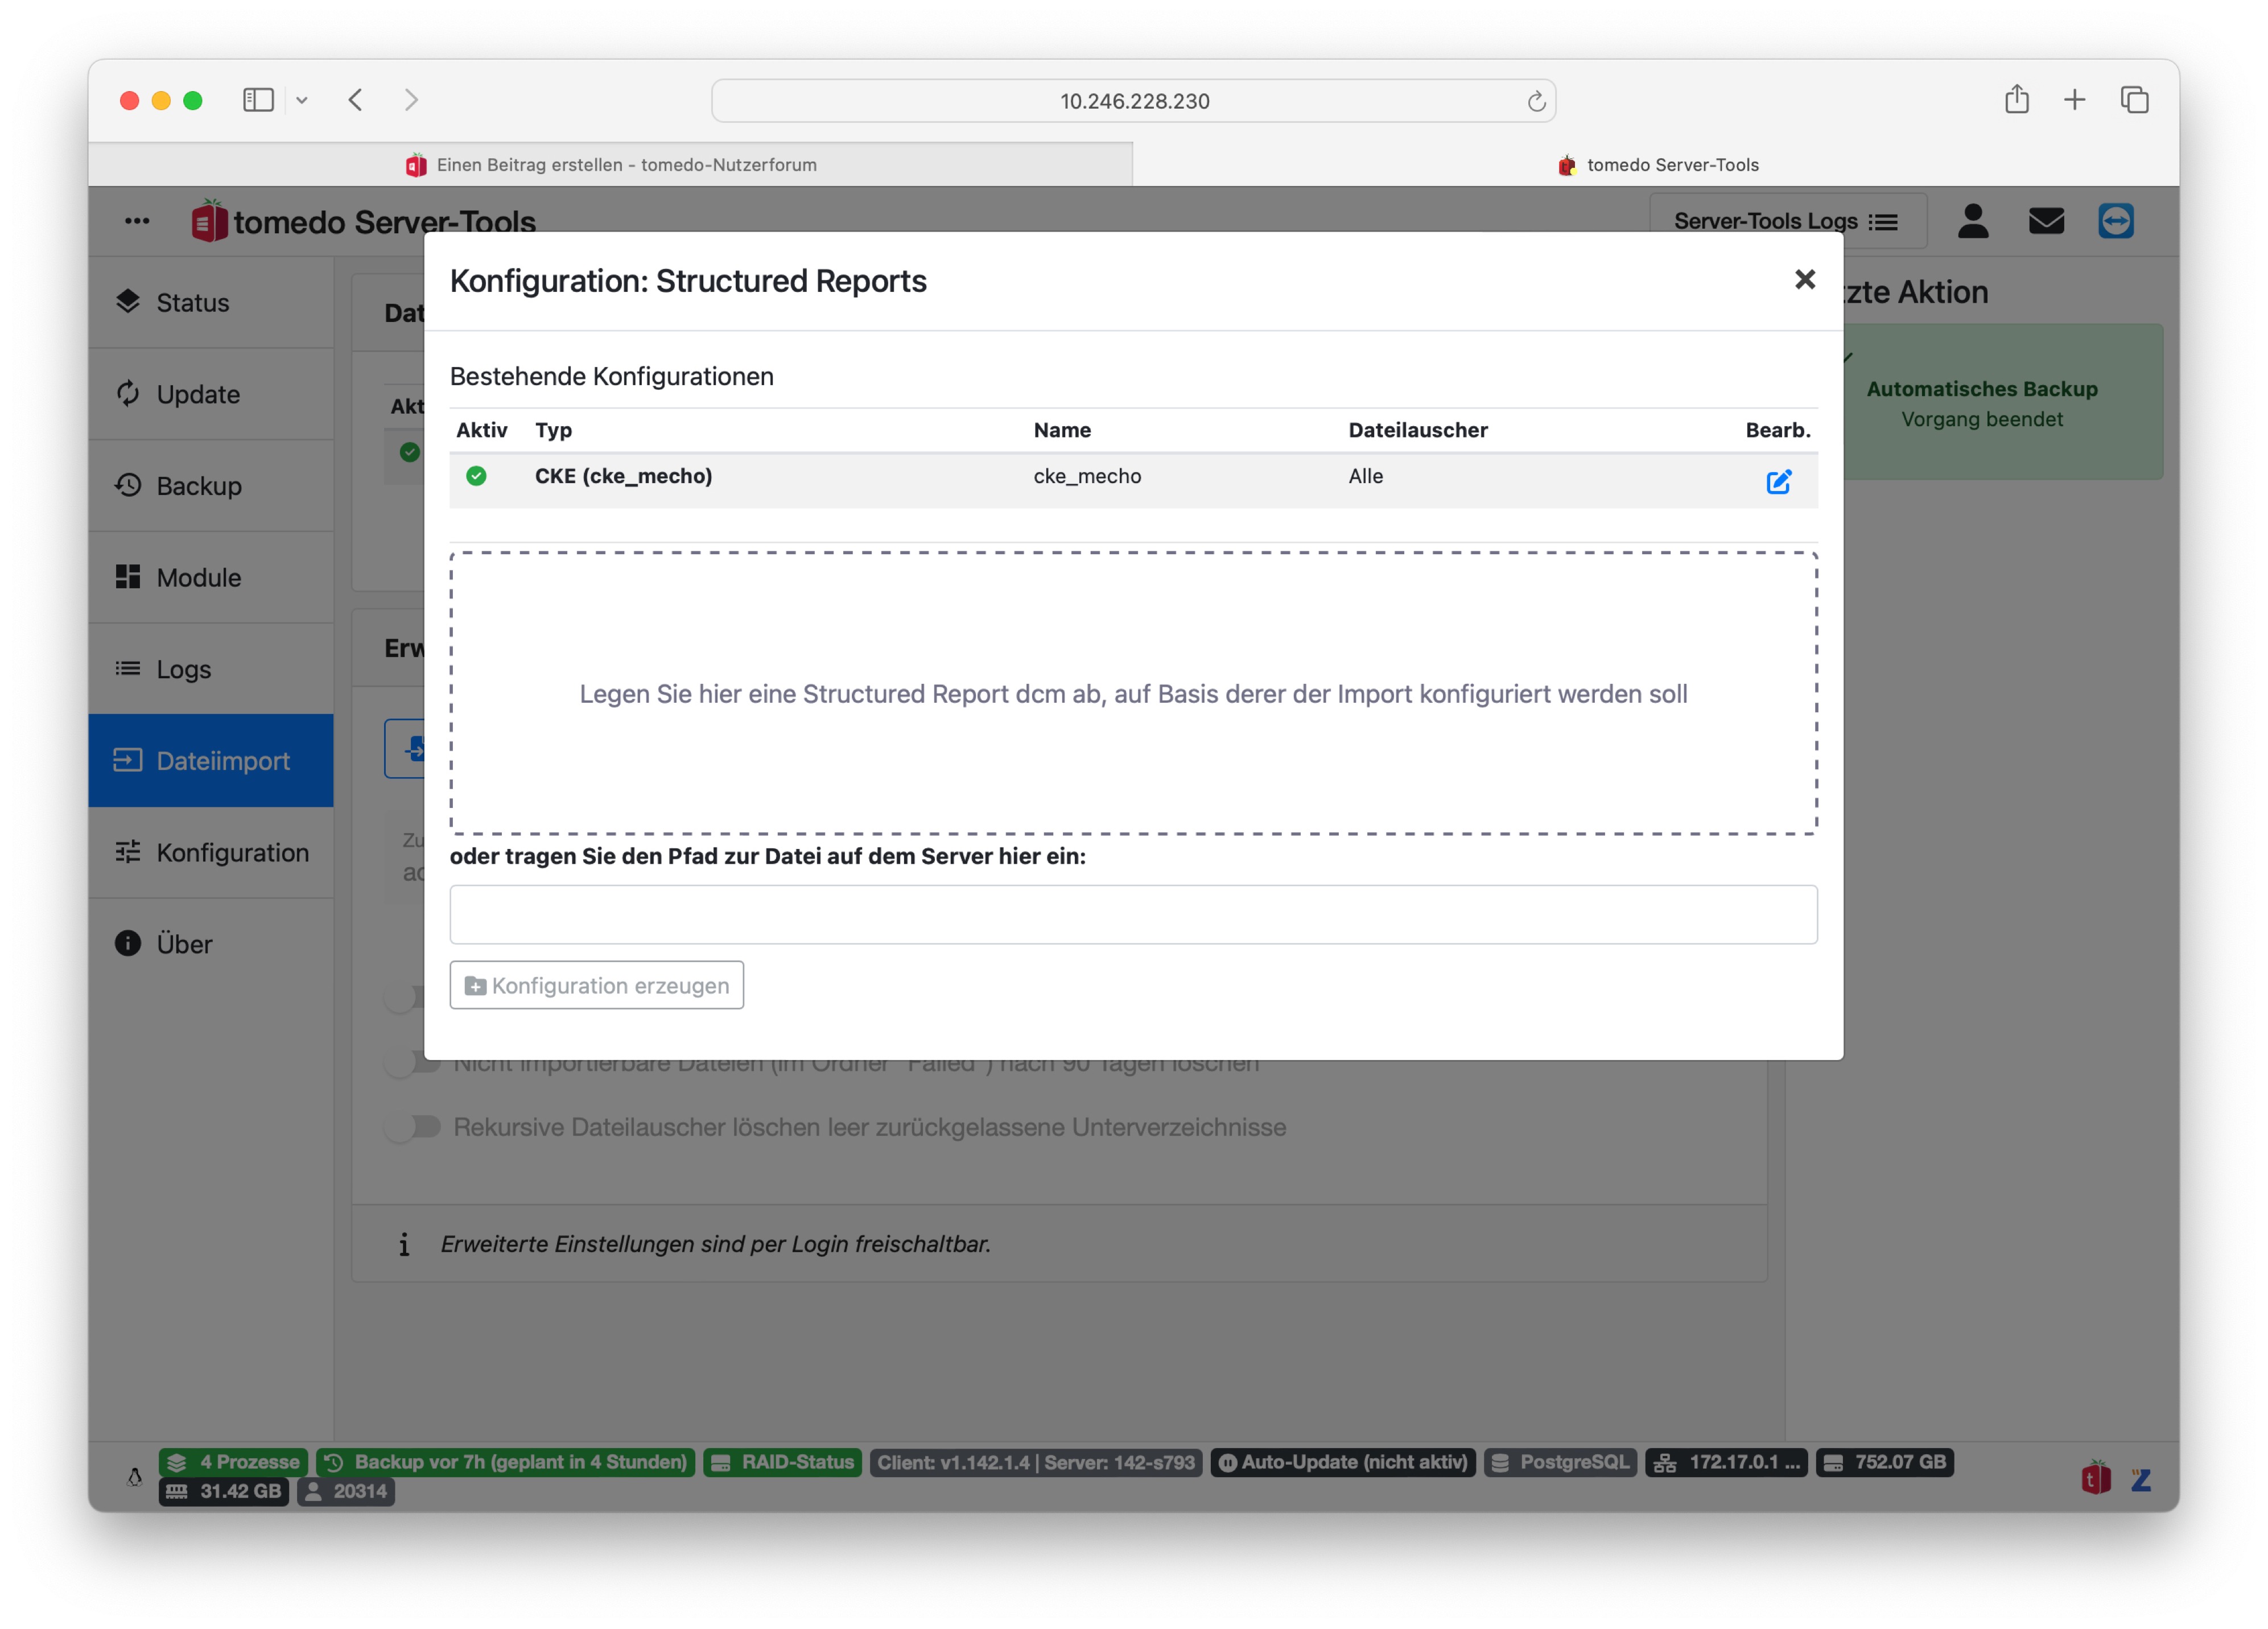The height and width of the screenshot is (1629, 2268).
Task: Click the Alle Dateilauscher cell
Action: click(x=1365, y=476)
